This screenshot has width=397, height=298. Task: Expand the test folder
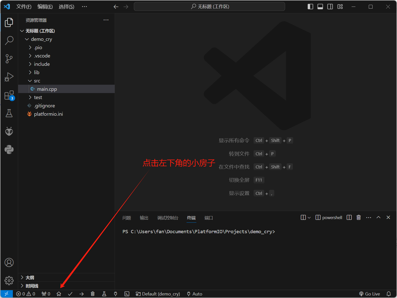point(67,97)
